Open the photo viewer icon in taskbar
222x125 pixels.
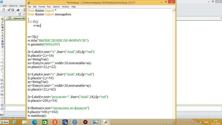[x=95, y=122]
